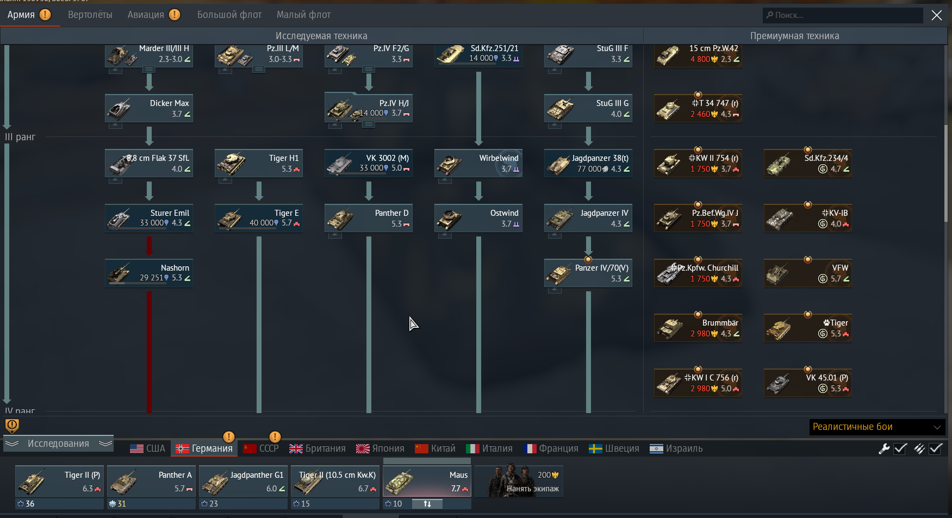Image resolution: width=952 pixels, height=518 pixels.
Task: Click the ammunition auto-refill icon
Action: [x=919, y=448]
